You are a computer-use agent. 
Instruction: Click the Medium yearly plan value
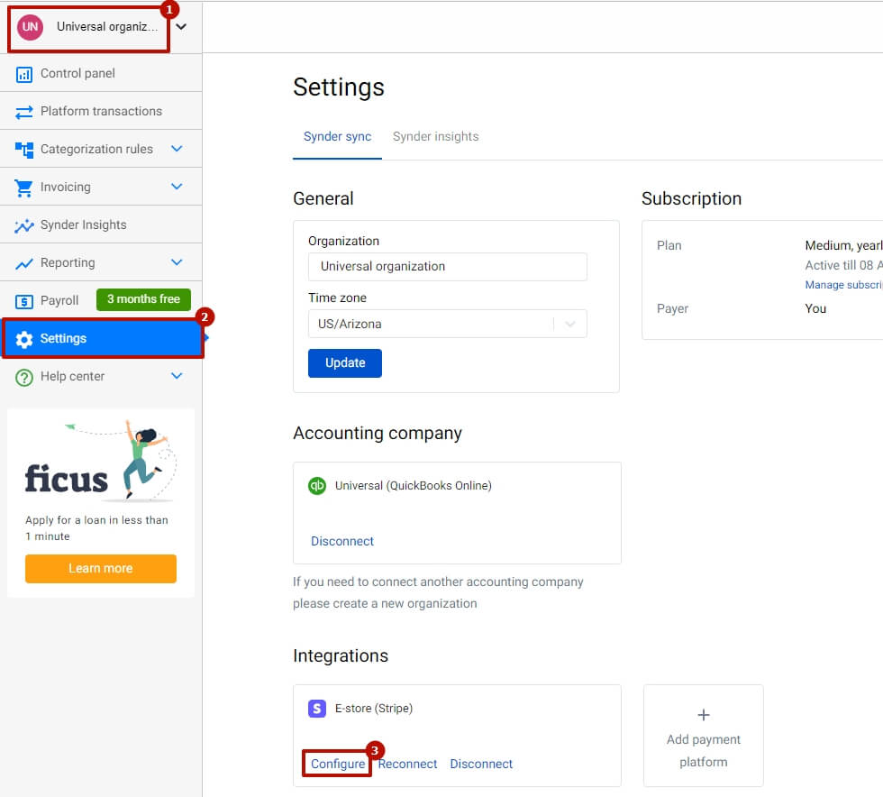click(843, 245)
